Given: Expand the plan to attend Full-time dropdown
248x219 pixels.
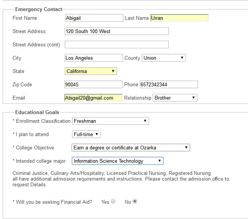Looking at the screenshot, I should [86, 134].
